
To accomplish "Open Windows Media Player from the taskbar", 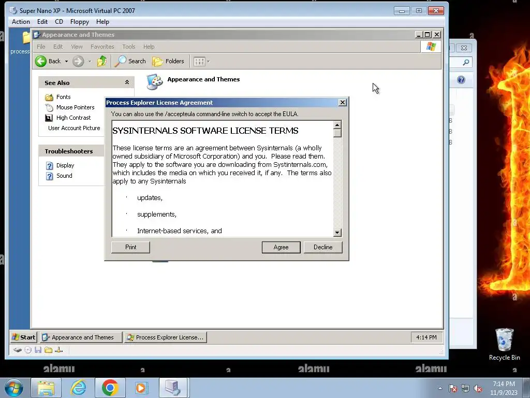I will (141, 388).
